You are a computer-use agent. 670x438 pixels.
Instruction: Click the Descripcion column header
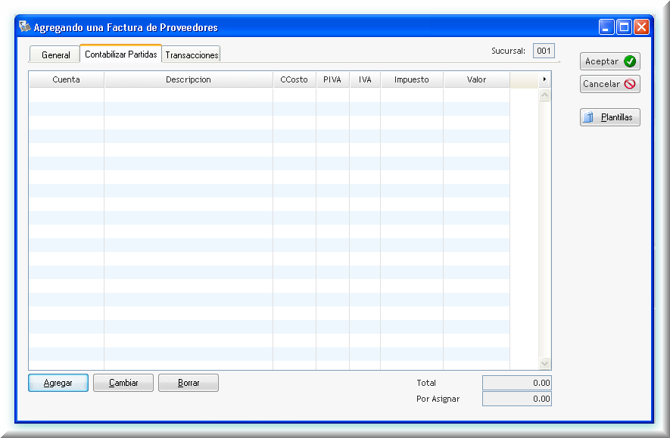coord(189,79)
